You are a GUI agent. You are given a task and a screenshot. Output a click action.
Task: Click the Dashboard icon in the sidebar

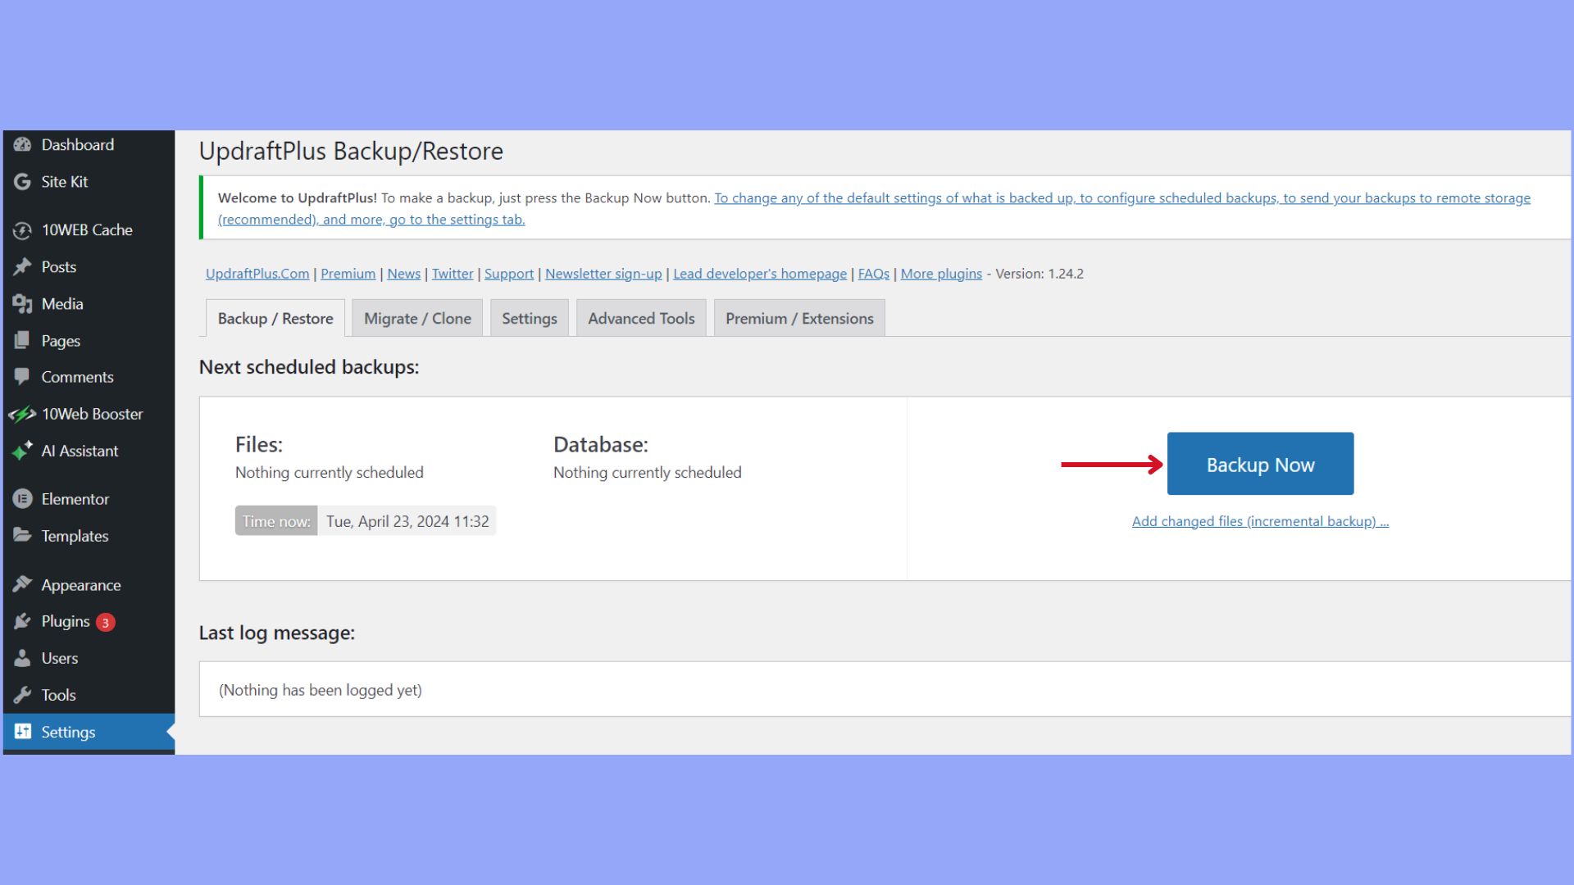pos(23,144)
